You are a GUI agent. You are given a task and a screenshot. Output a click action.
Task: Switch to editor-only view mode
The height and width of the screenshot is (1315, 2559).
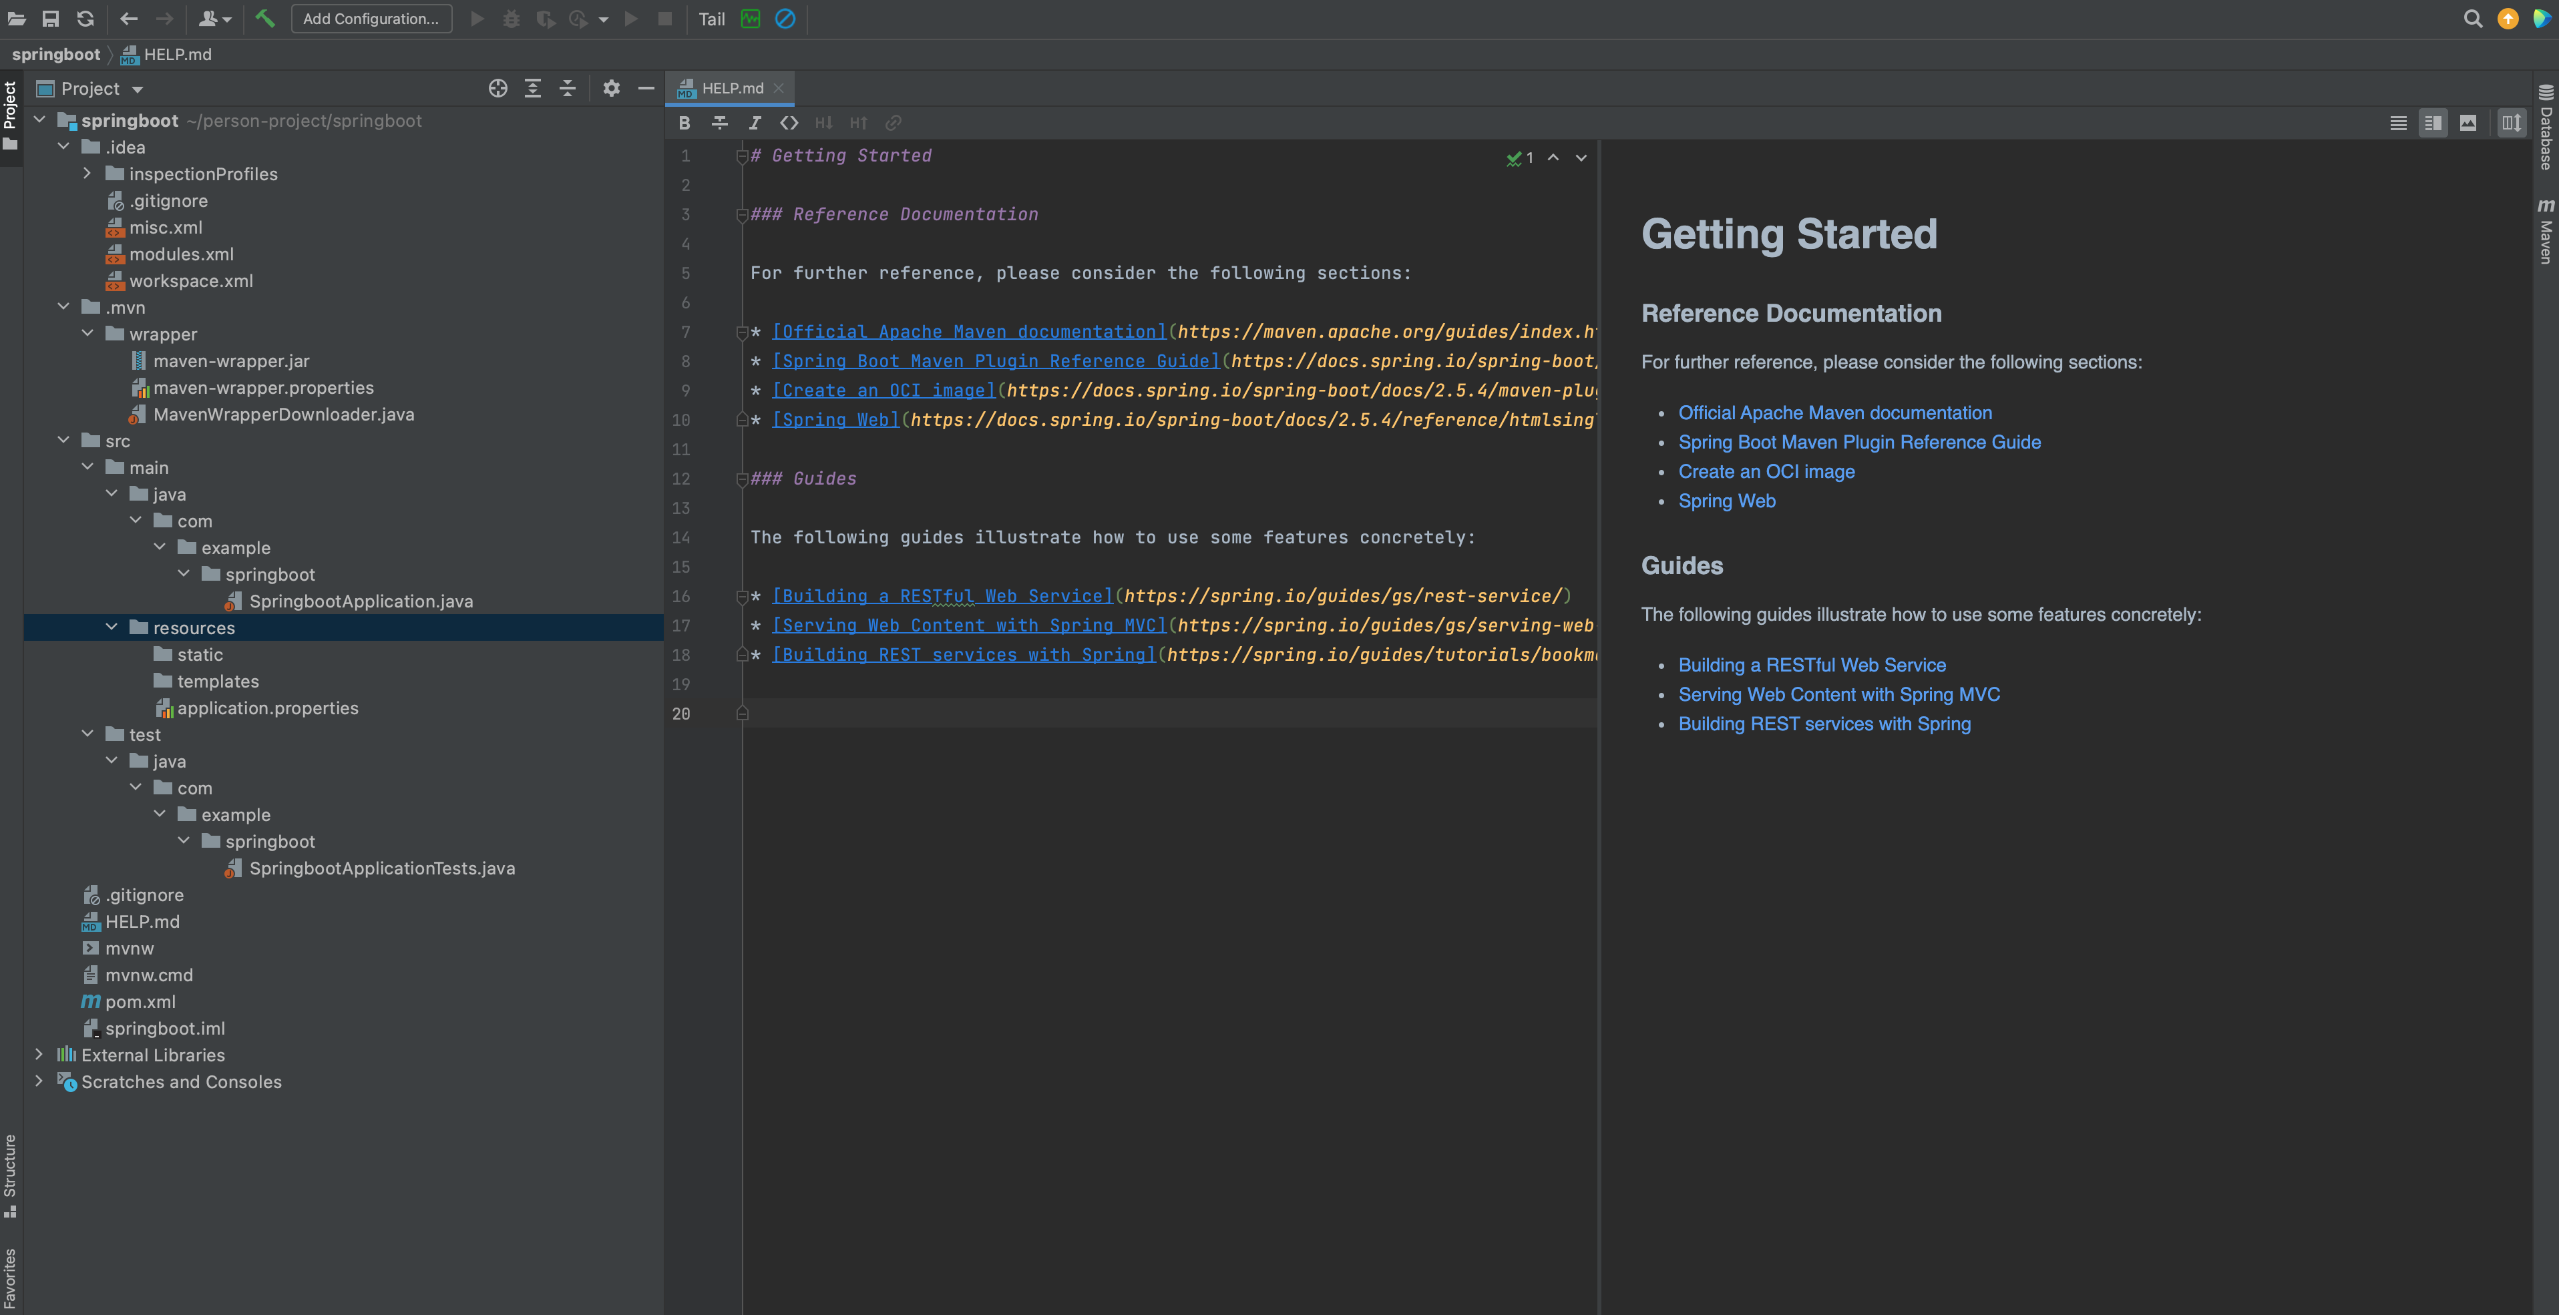[2398, 123]
